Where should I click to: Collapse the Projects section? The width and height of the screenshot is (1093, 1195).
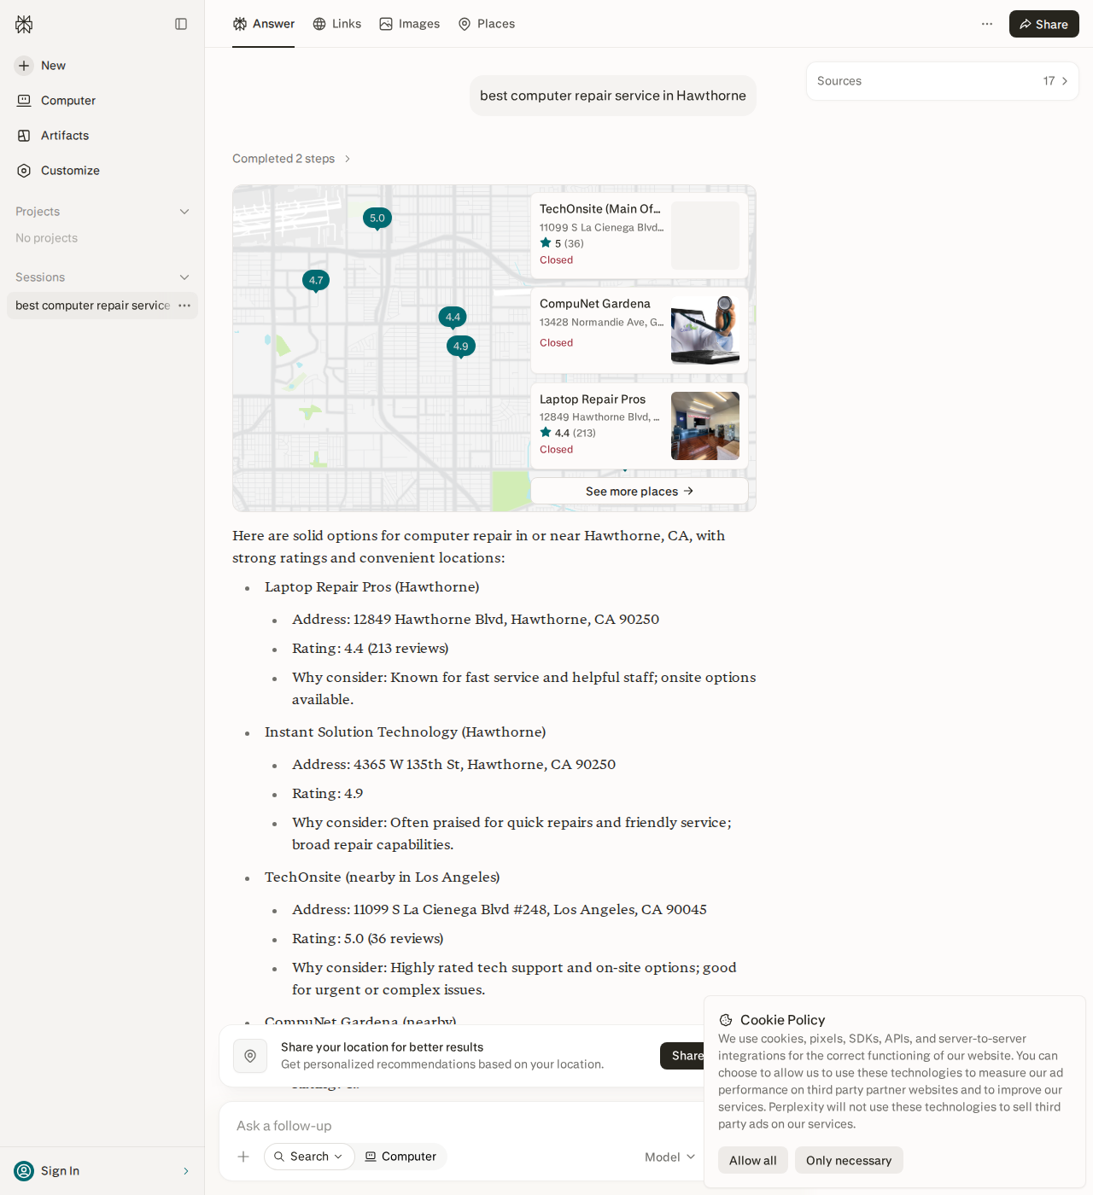click(184, 212)
